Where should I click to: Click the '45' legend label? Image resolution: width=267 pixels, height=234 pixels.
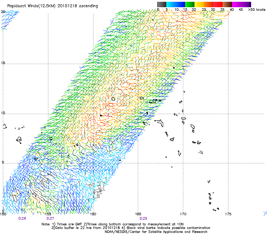(241, 10)
